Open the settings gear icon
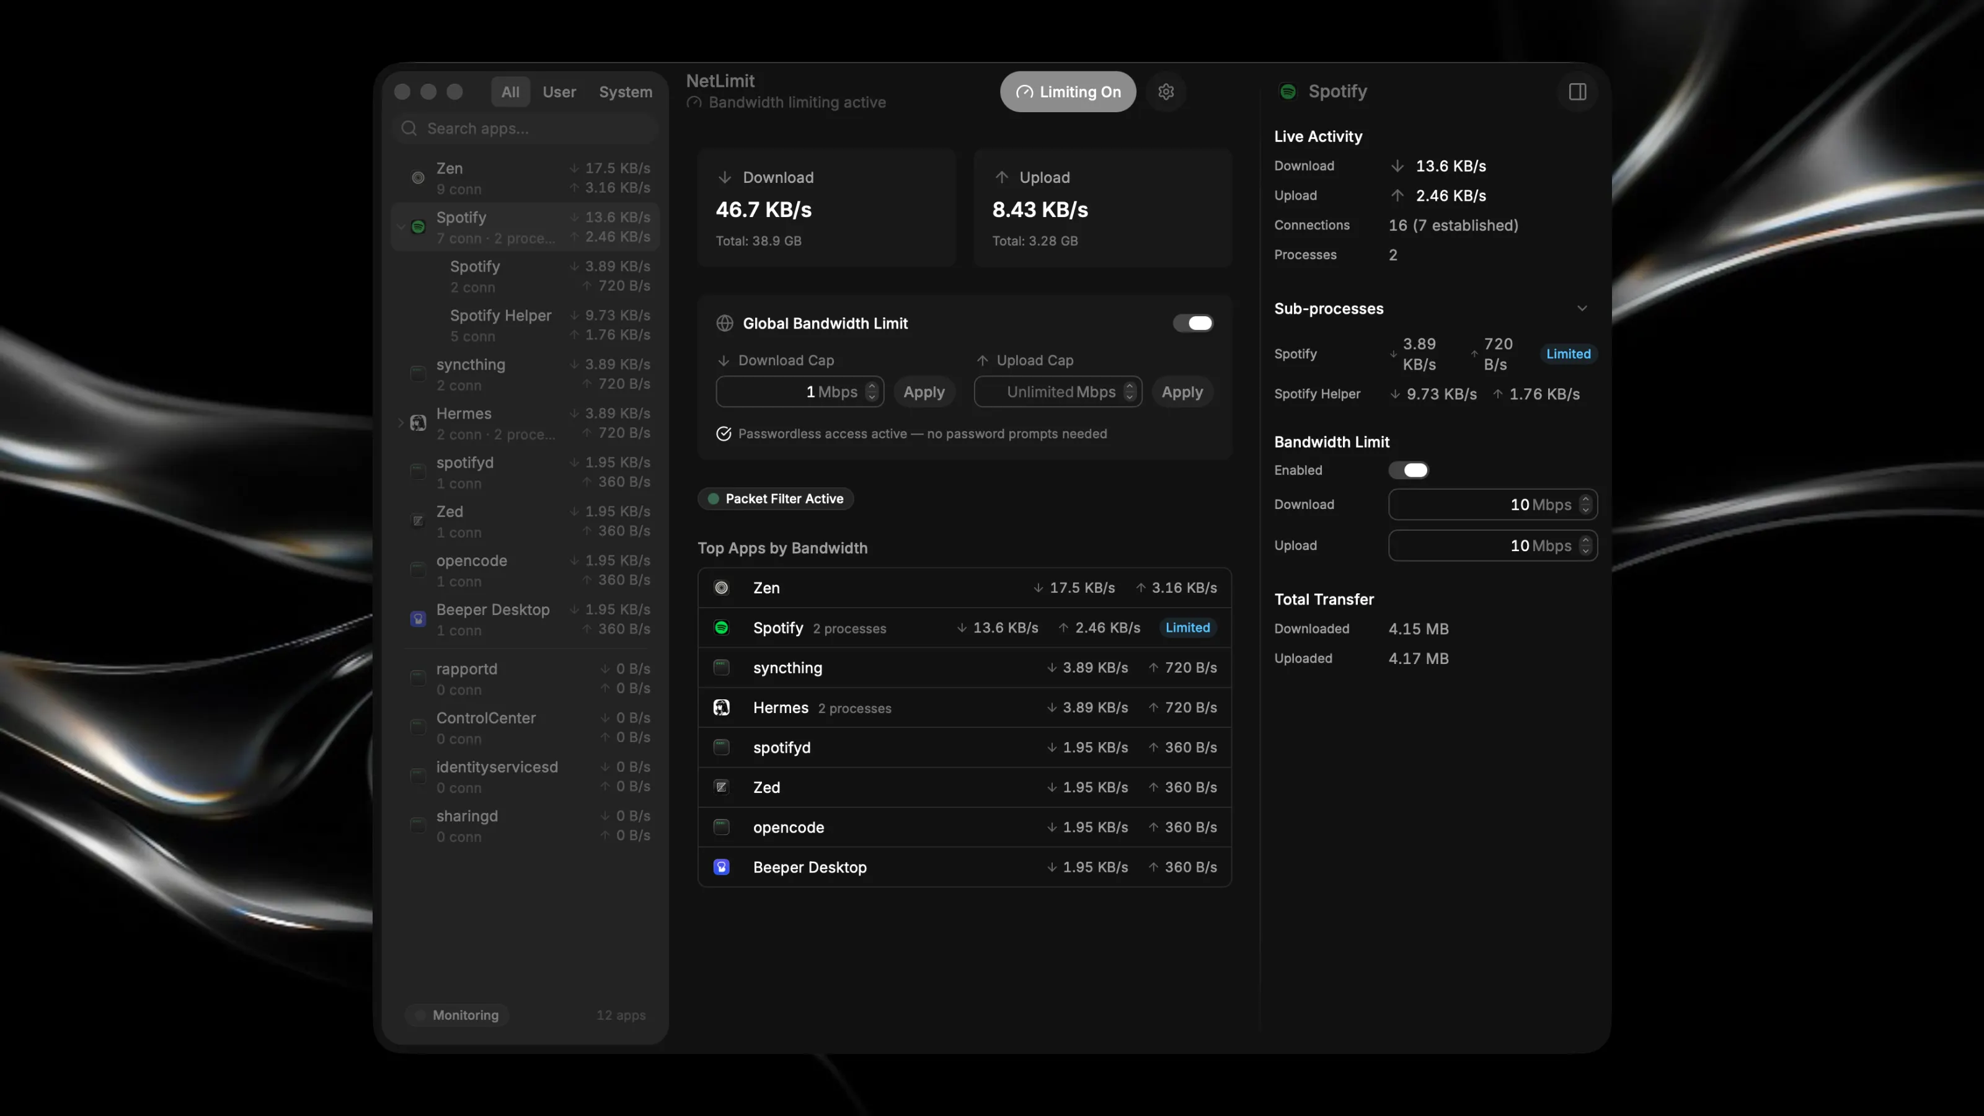 [x=1166, y=92]
